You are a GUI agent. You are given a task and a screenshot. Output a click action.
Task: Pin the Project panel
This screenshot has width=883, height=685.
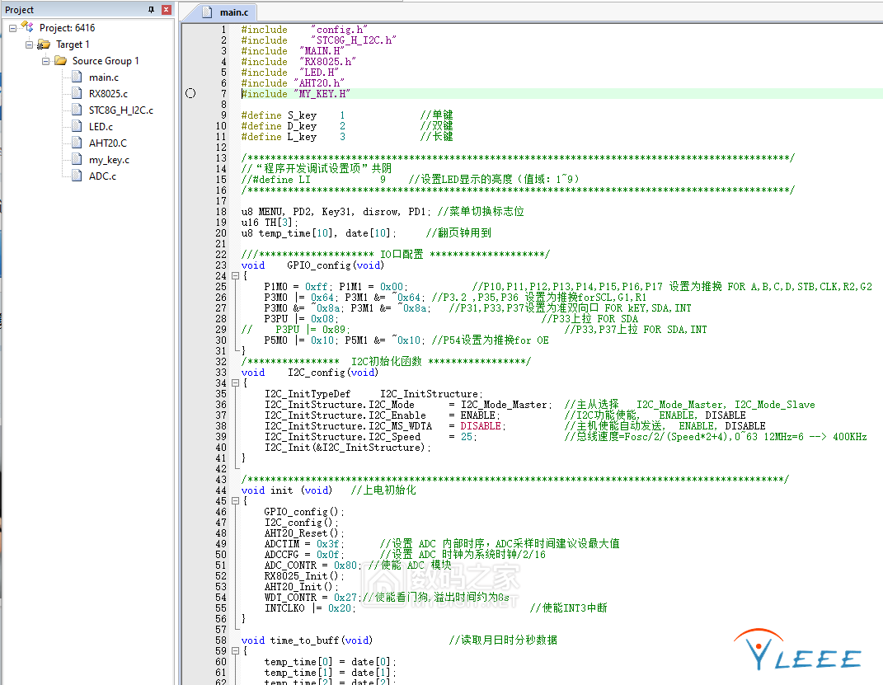(x=151, y=10)
